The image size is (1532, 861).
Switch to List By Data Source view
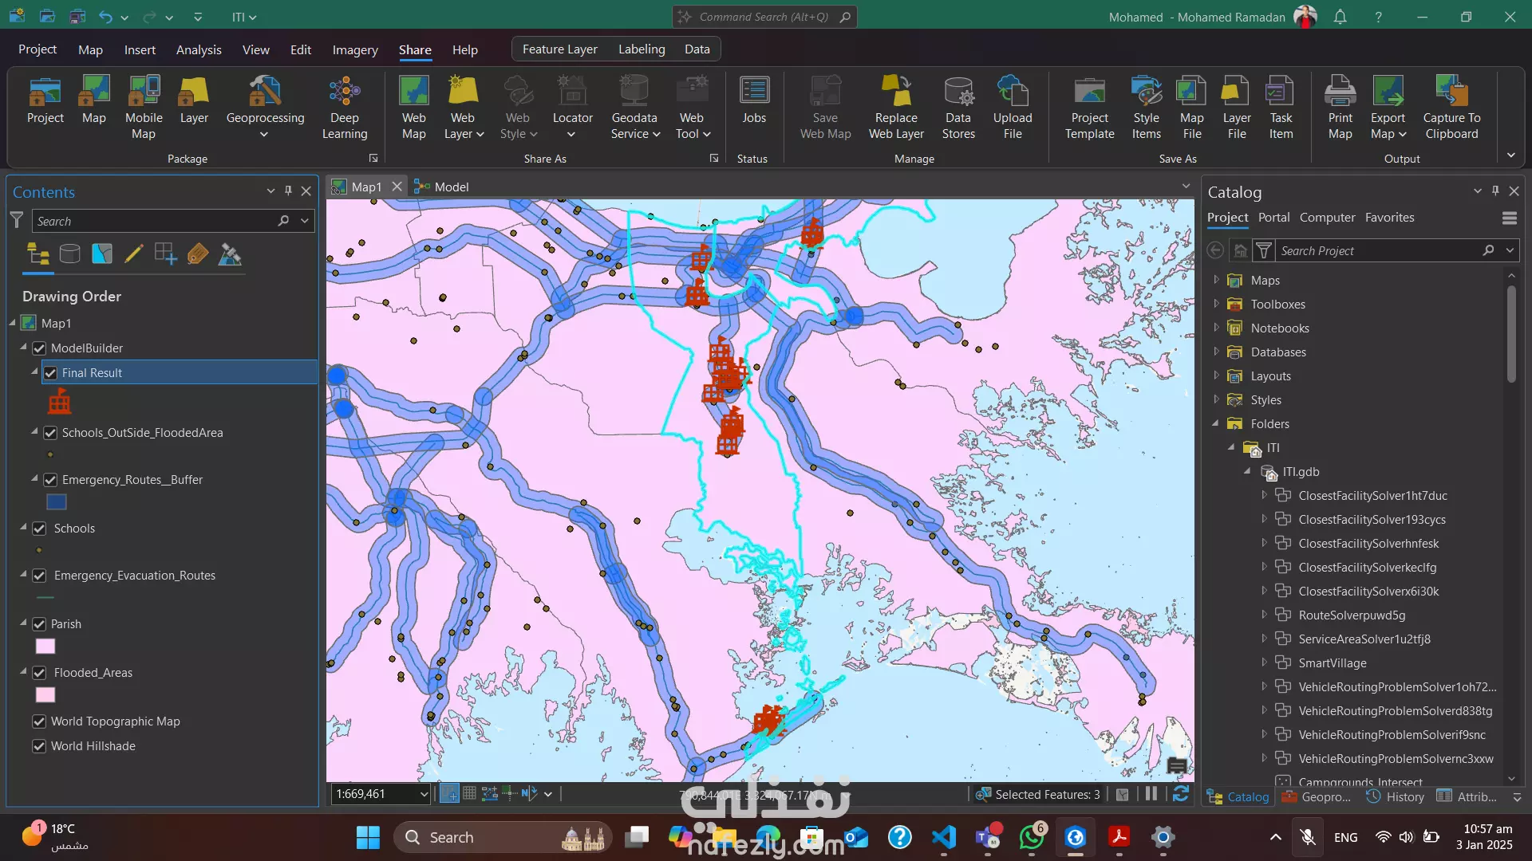coord(70,254)
